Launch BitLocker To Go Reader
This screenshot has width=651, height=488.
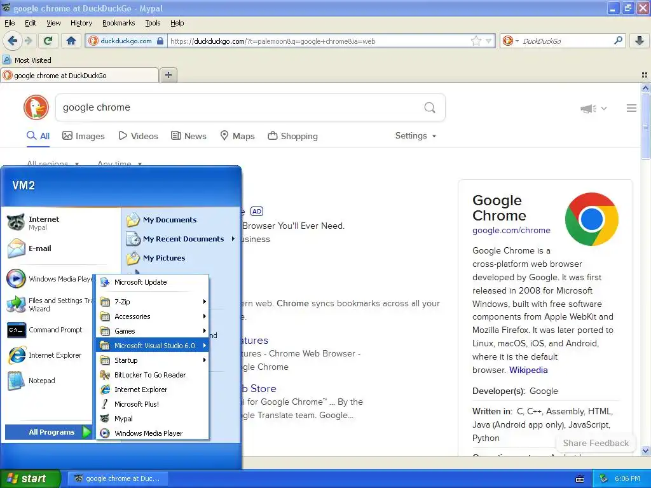coord(153,375)
